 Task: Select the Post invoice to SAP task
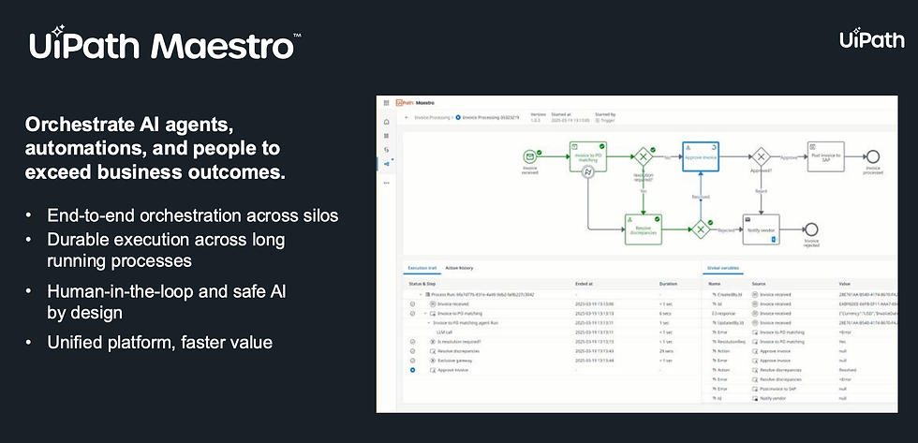click(x=825, y=156)
